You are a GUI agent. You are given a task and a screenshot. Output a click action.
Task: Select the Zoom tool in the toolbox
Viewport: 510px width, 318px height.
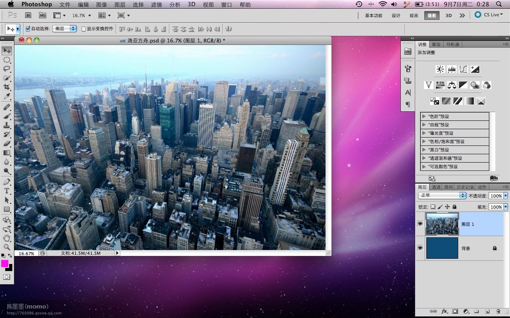click(7, 247)
